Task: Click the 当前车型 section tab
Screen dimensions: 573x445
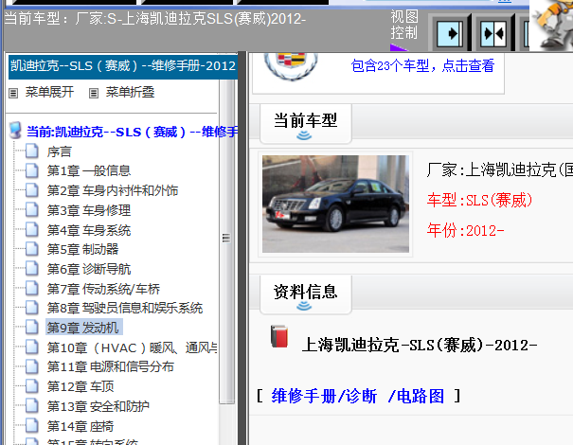Action: (x=306, y=123)
